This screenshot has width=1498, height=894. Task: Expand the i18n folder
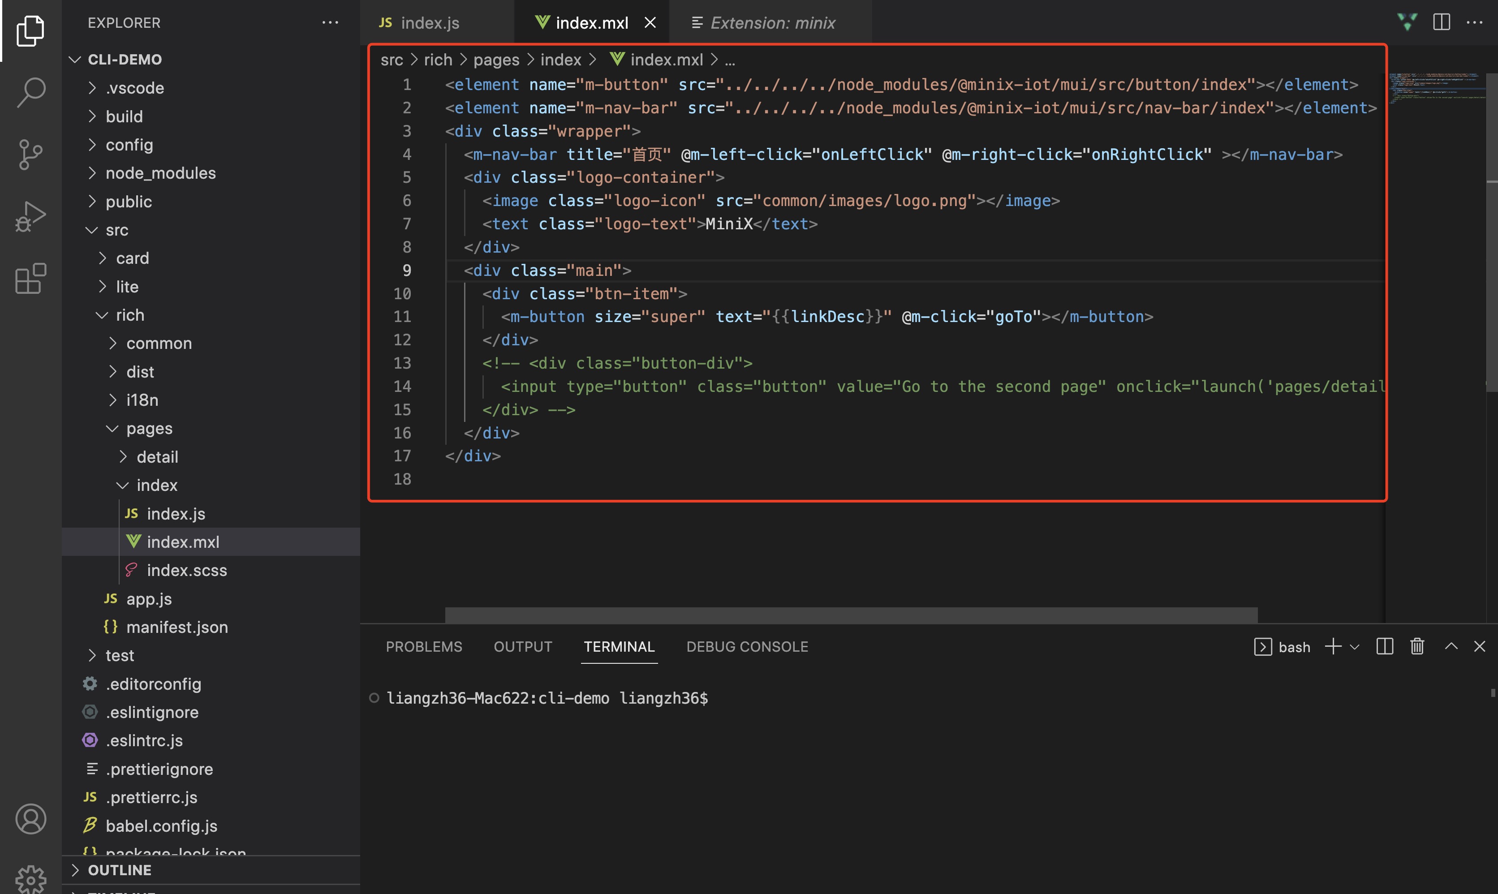(x=211, y=400)
